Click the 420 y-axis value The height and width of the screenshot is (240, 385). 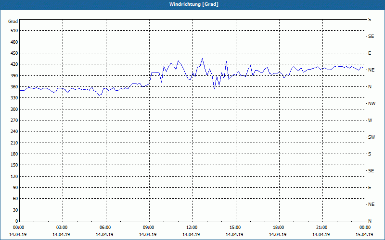pyautogui.click(x=14, y=64)
